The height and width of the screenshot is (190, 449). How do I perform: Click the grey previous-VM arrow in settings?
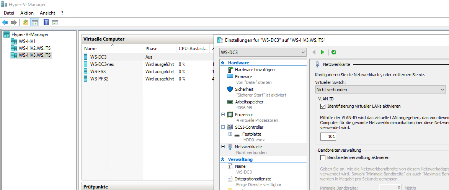click(x=314, y=52)
